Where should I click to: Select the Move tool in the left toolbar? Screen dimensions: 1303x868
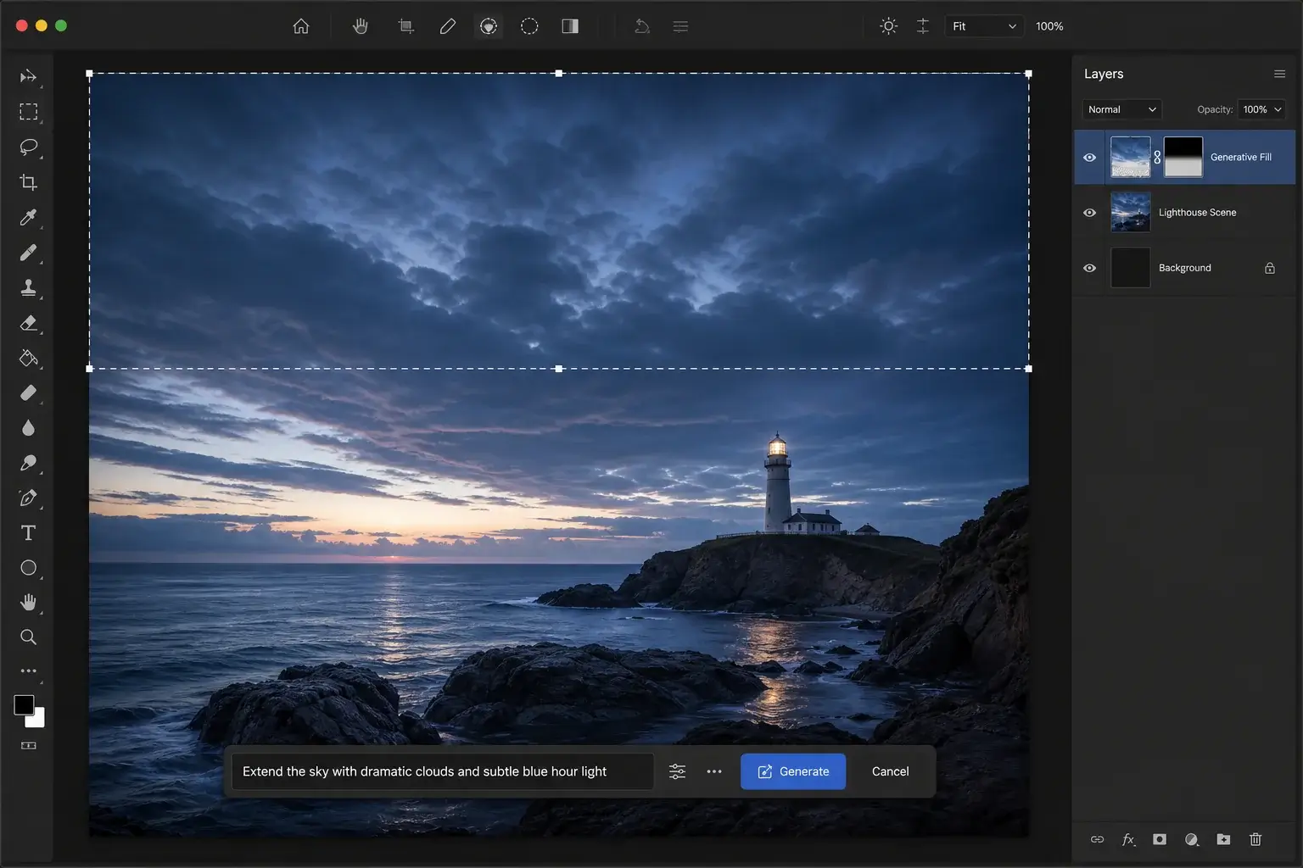28,77
